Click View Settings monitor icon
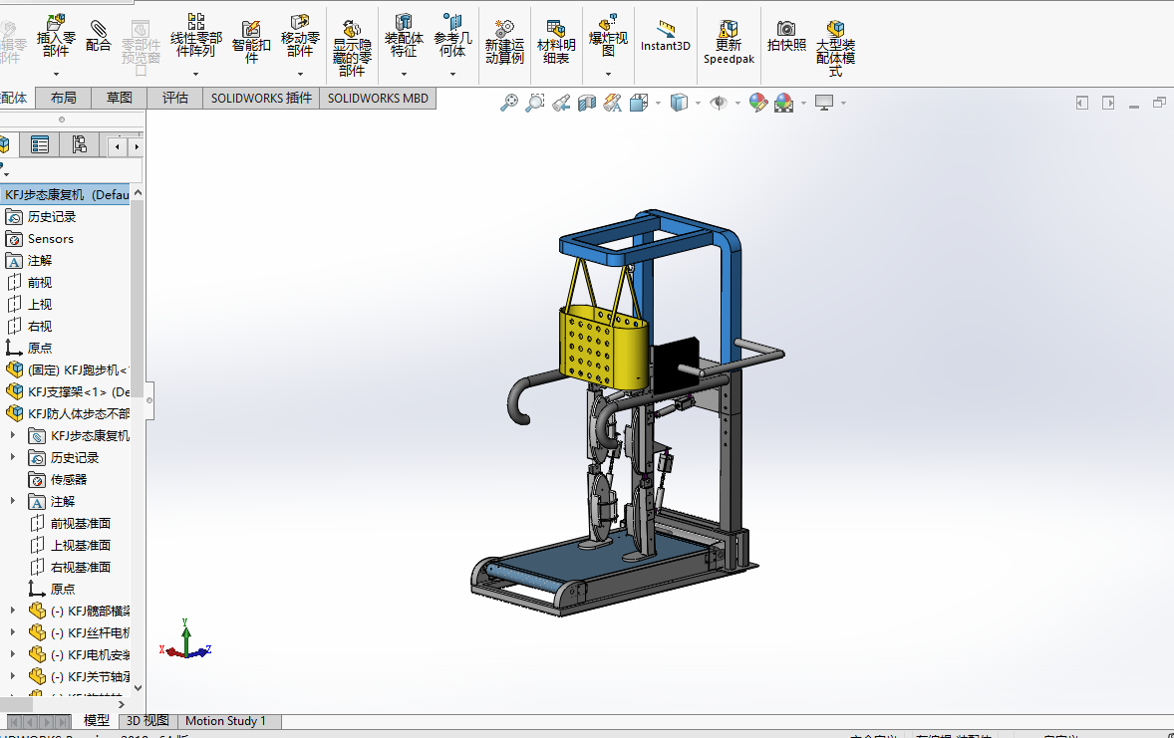 824,103
